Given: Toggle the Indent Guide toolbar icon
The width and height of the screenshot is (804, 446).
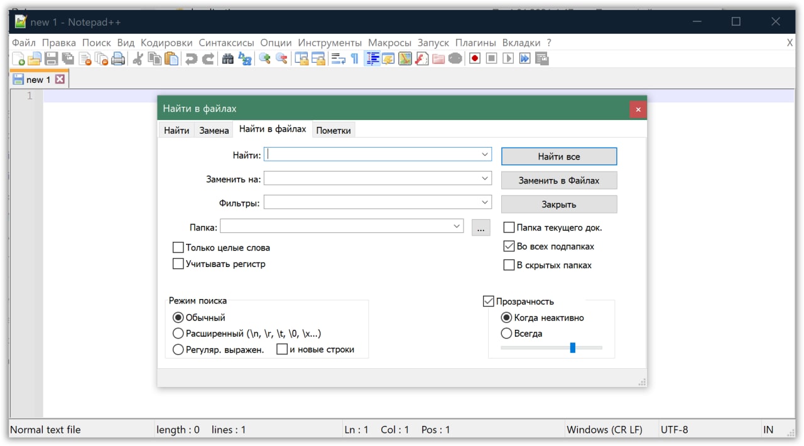Looking at the screenshot, I should point(372,59).
